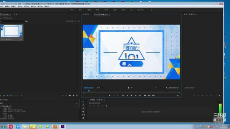Click right handle of Source zoom scrollbar
230x129 pixels.
(179, 93)
